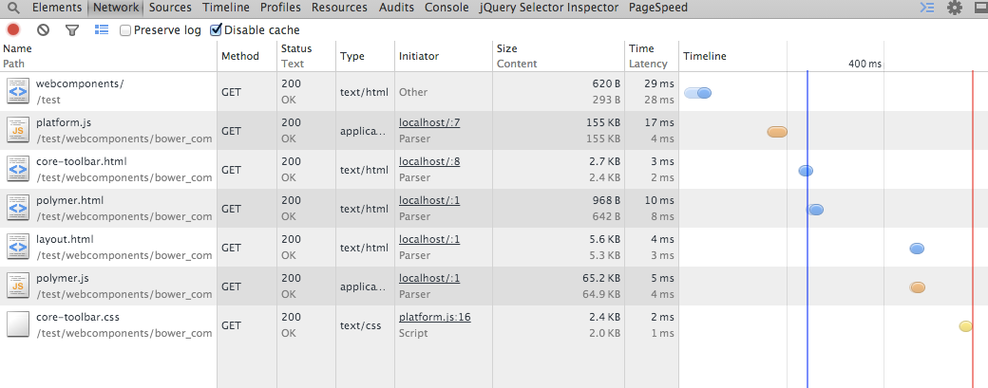Sort by the Status column header
The width and height of the screenshot is (988, 388).
(306, 56)
